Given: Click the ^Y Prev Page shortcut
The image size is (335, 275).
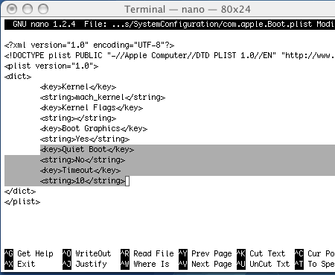Looking at the screenshot, I should pos(205,253).
